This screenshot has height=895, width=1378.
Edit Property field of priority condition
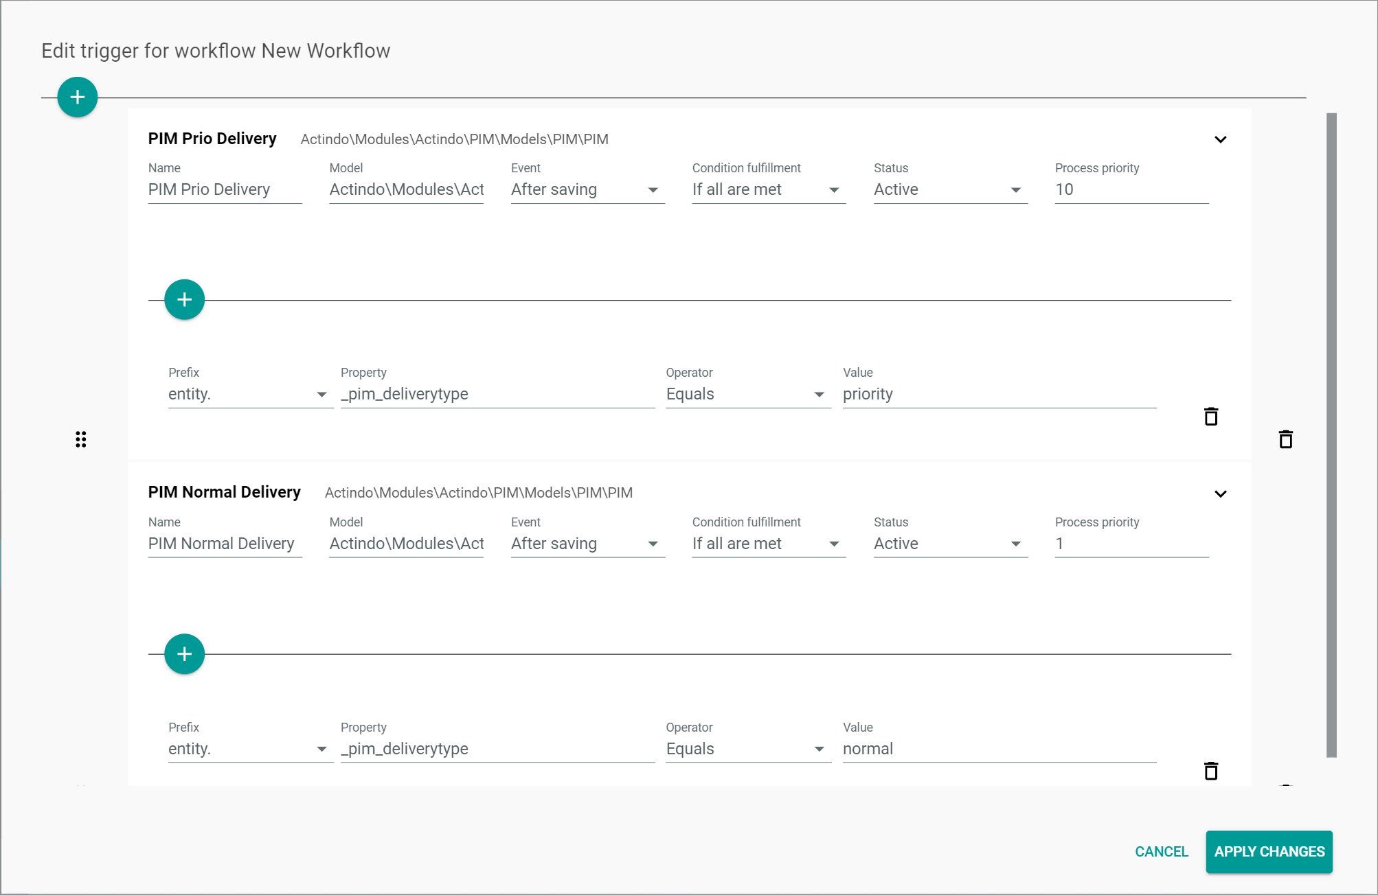click(497, 394)
